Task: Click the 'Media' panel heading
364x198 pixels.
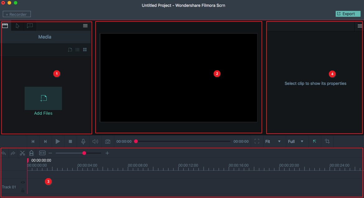Action: (45, 37)
